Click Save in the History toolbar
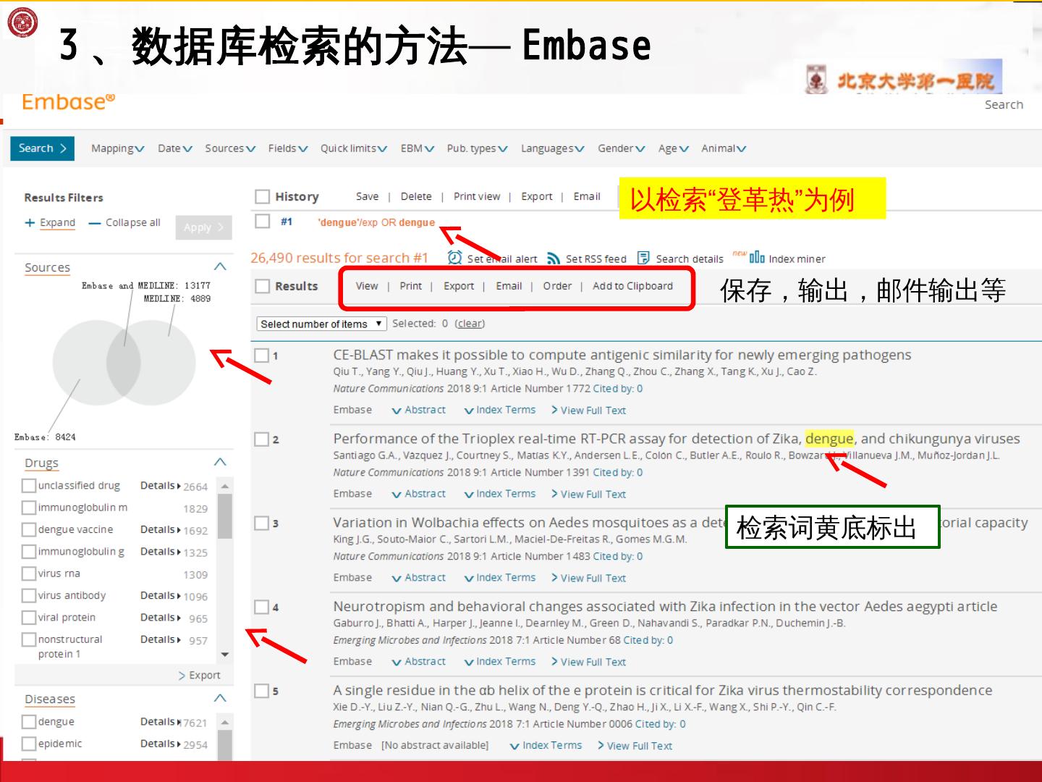Screen dimensions: 1042x782 point(367,196)
